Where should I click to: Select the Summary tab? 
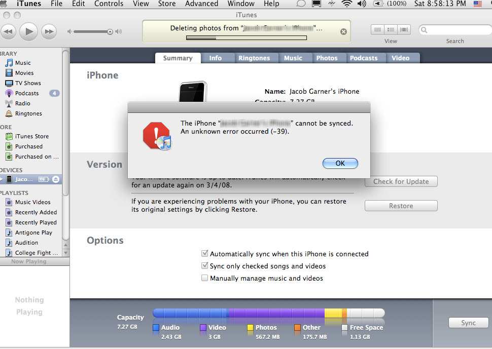[x=178, y=58]
